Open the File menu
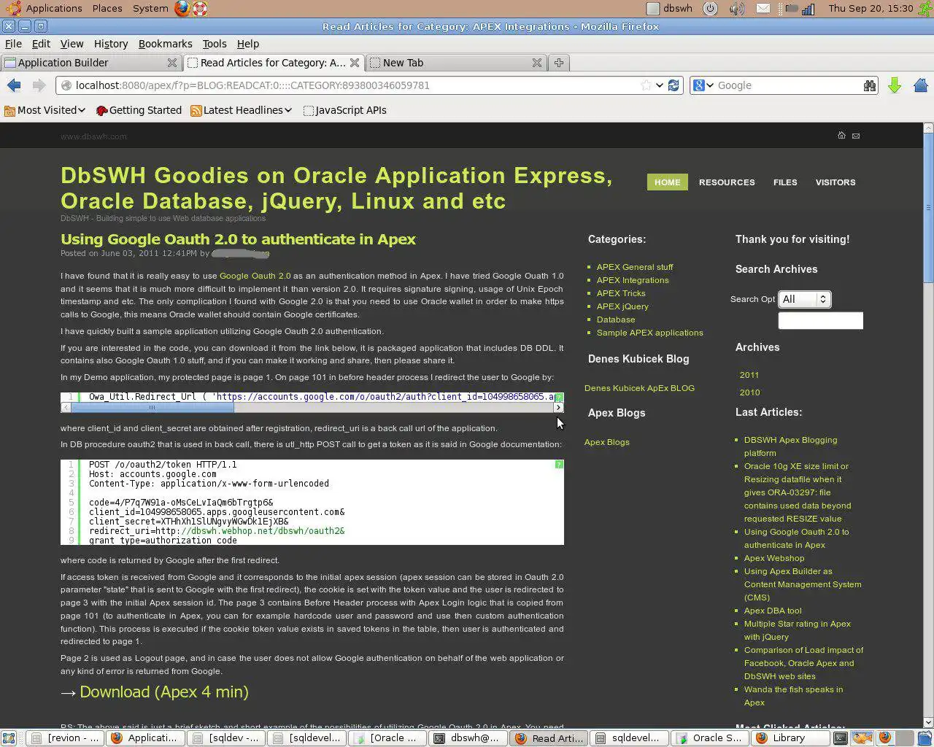 pos(14,44)
